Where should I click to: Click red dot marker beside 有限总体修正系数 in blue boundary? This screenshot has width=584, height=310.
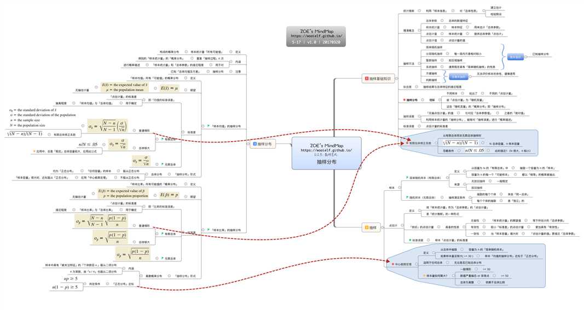(x=407, y=143)
